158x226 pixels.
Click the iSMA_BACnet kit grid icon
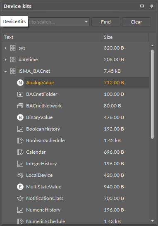[x=13, y=71]
